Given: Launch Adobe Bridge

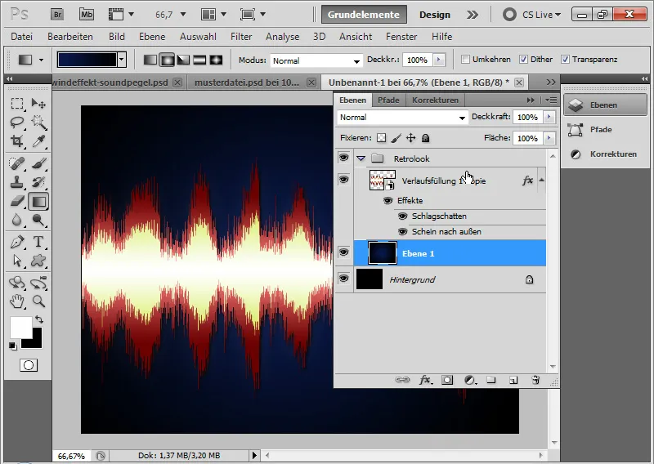Looking at the screenshot, I should click(x=57, y=15).
